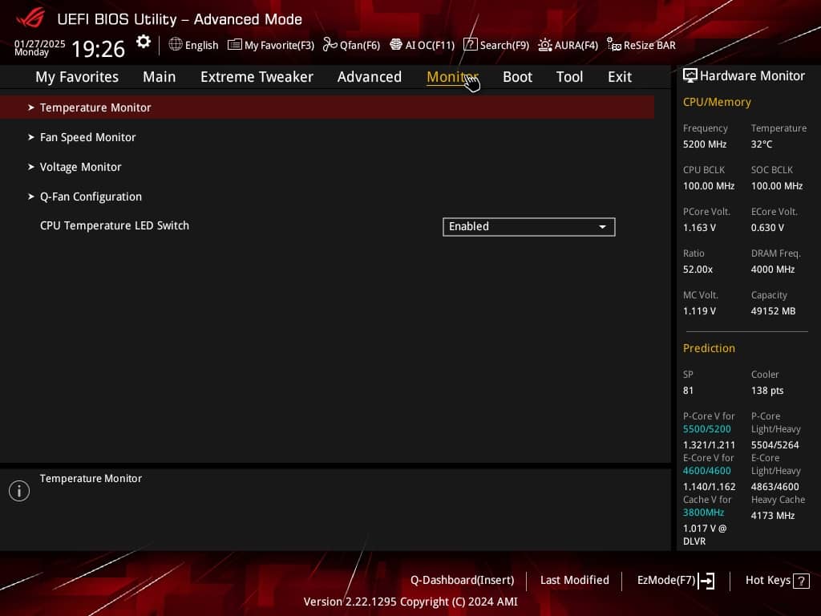Click the 1.163 V PCore voltage
The height and width of the screenshot is (616, 821).
(x=699, y=228)
